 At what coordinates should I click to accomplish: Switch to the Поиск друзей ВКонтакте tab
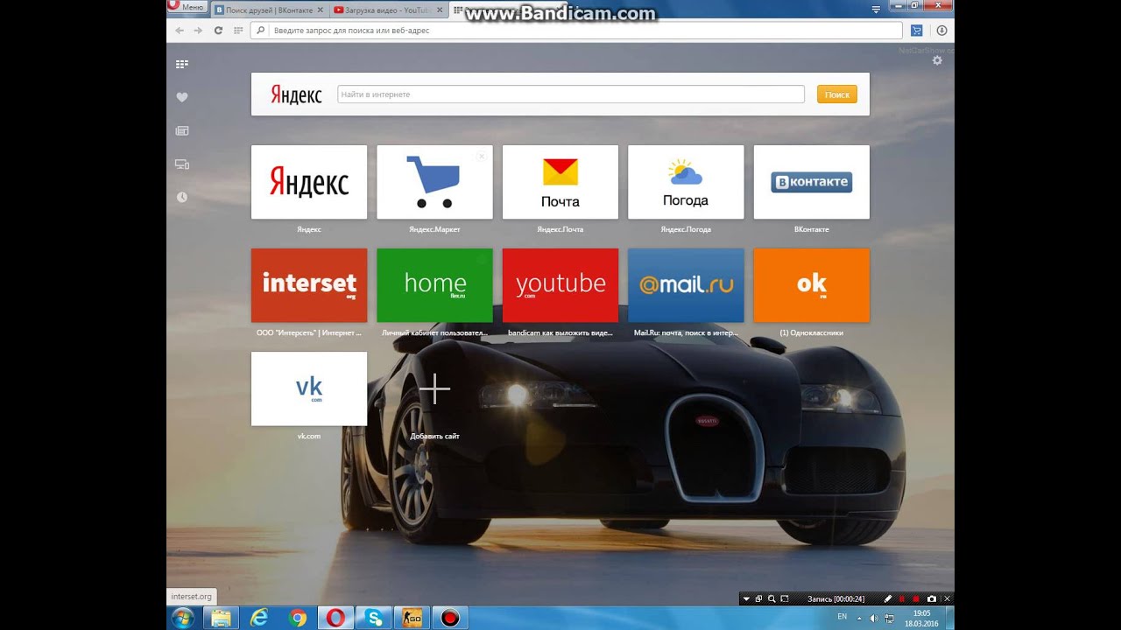click(268, 10)
